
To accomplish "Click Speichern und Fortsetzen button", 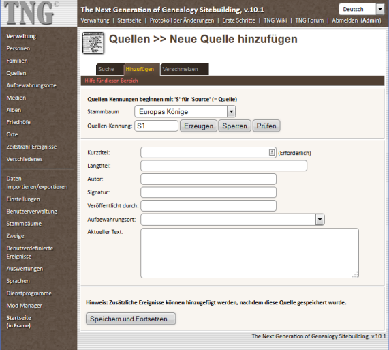I will point(131,319).
